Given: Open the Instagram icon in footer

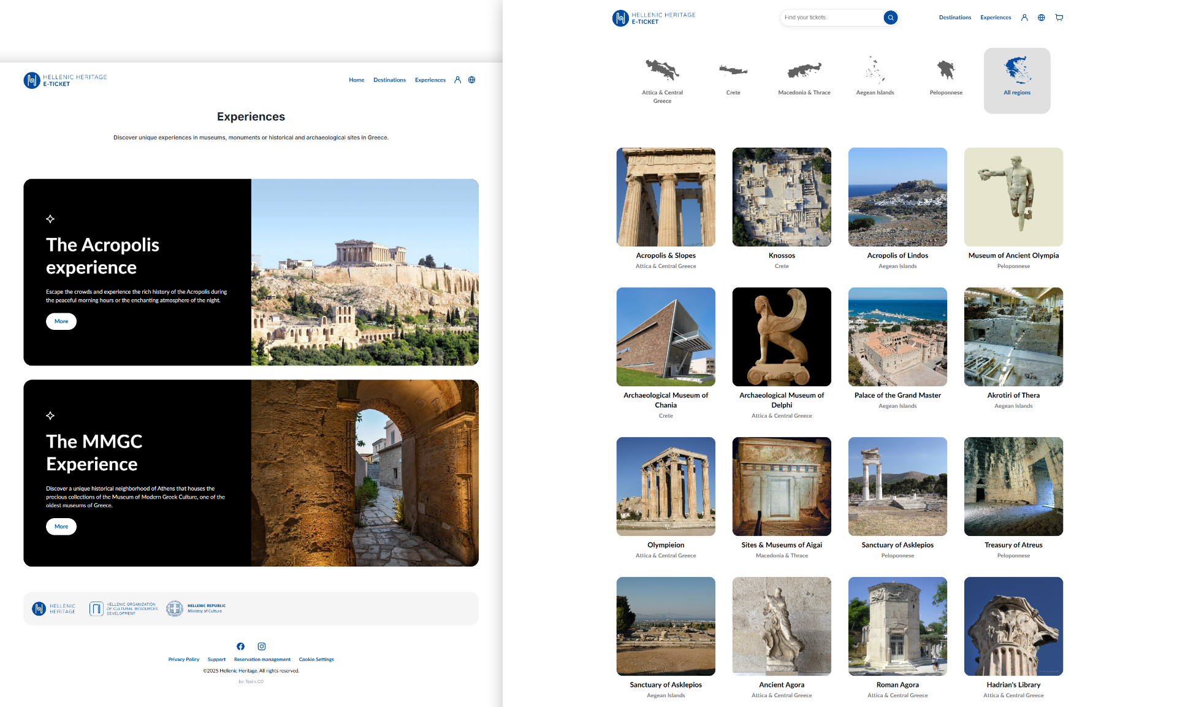Looking at the screenshot, I should point(262,646).
